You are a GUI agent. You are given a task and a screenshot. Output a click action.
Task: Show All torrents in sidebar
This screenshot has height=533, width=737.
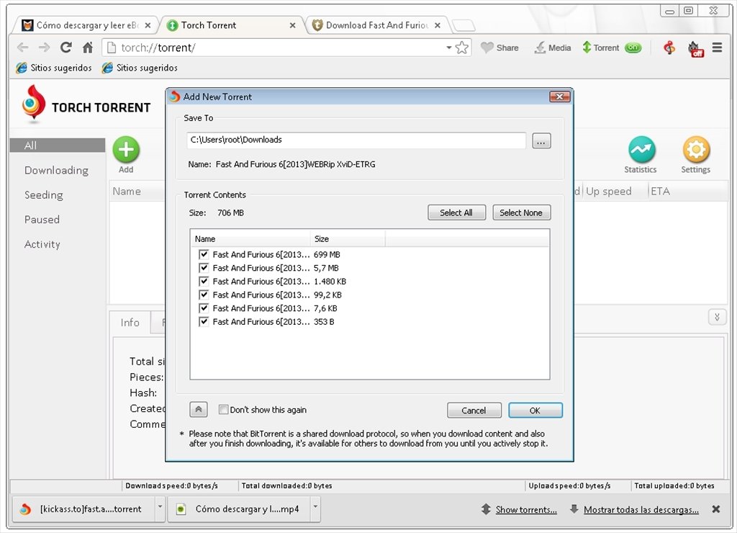(58, 145)
